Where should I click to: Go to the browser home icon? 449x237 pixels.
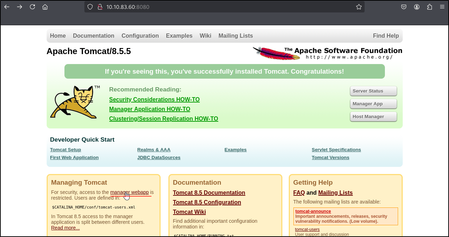pos(45,7)
